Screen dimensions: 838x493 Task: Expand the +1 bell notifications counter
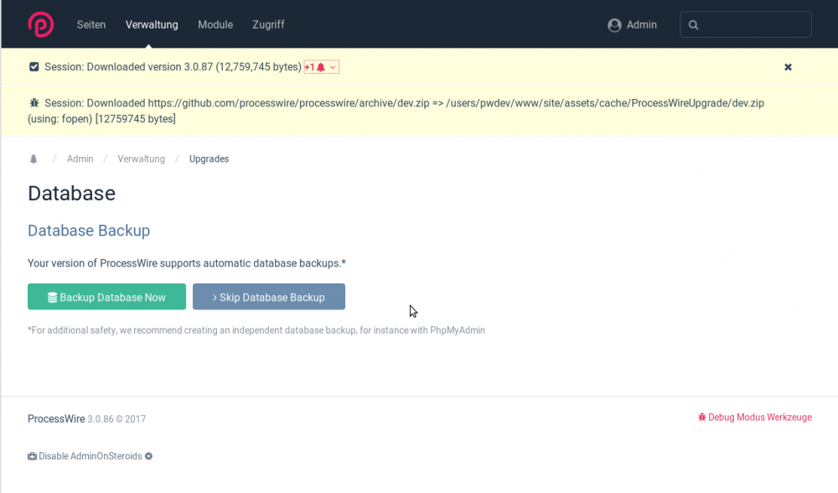click(x=321, y=67)
